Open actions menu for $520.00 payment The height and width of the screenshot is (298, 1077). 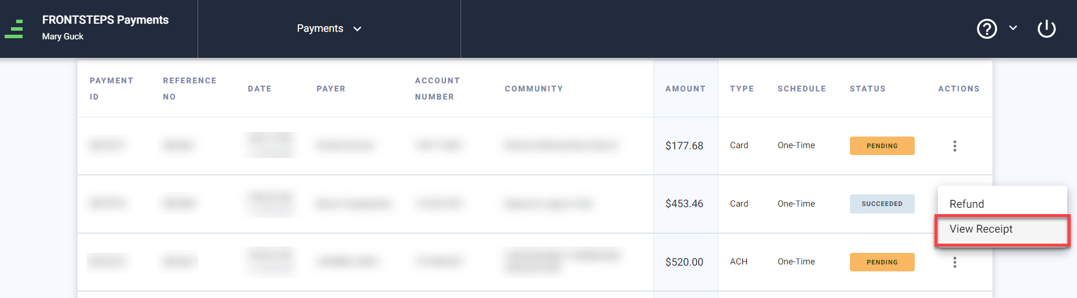click(955, 262)
